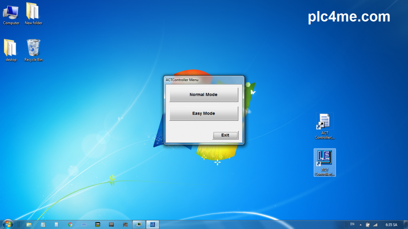Viewport: 408px width, 229px height.
Task: Open the EN input language selector
Action: click(352, 224)
